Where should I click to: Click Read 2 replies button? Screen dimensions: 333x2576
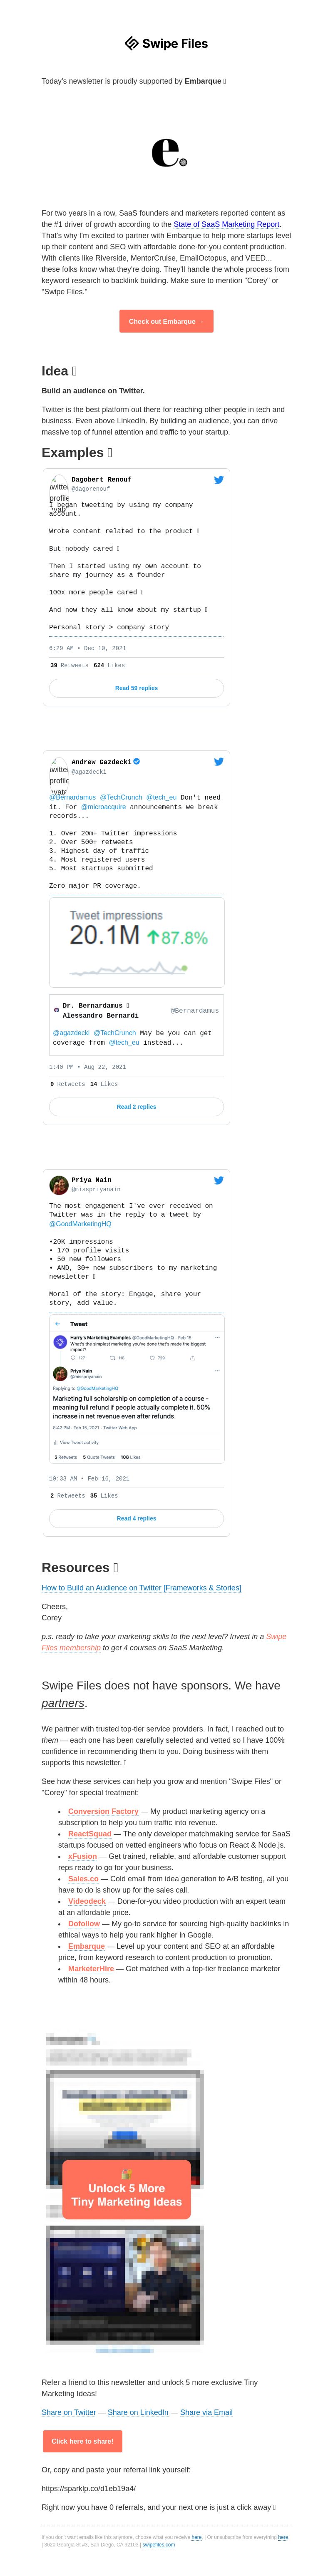pos(136,1107)
